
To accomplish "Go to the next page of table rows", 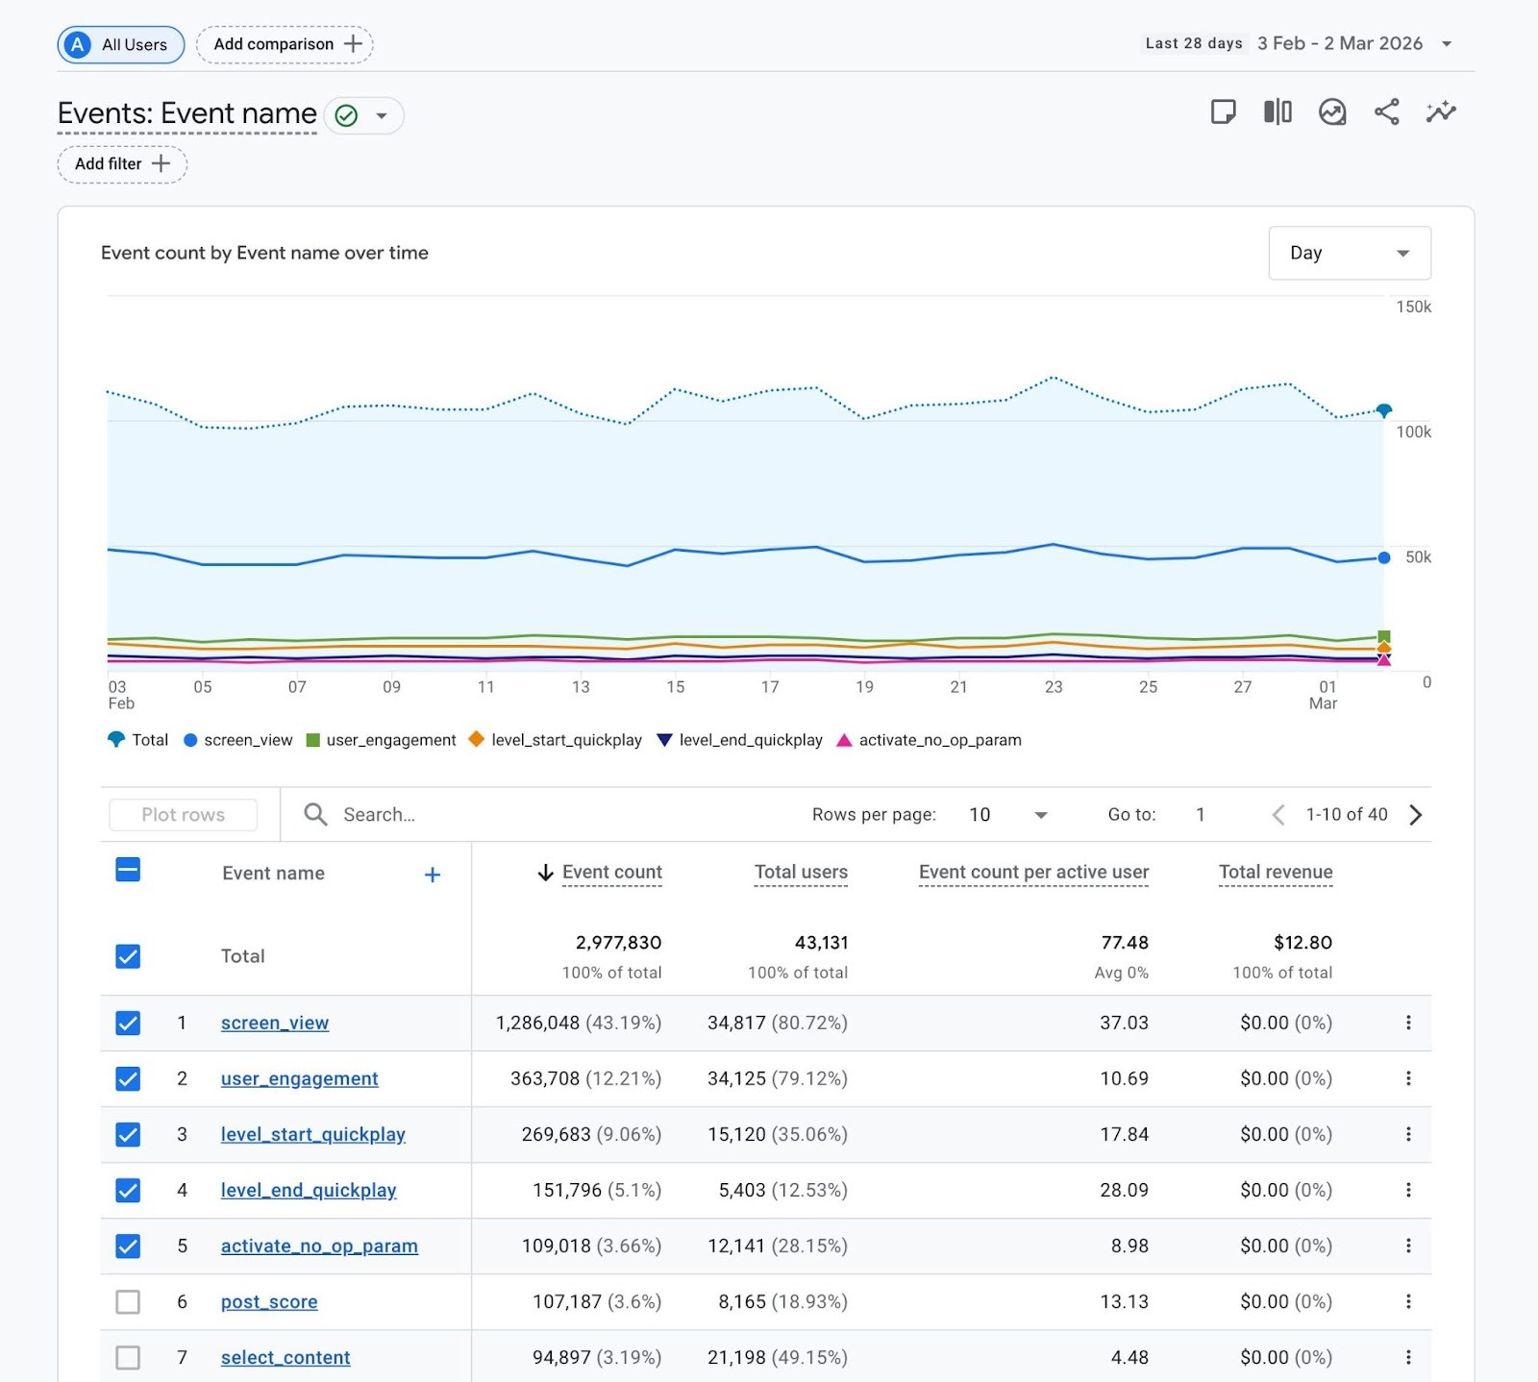I will pyautogui.click(x=1415, y=814).
